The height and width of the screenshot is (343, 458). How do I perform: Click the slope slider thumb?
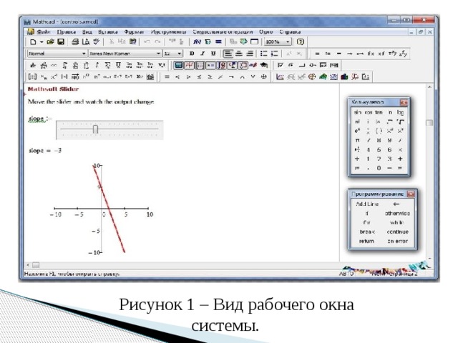click(95, 129)
